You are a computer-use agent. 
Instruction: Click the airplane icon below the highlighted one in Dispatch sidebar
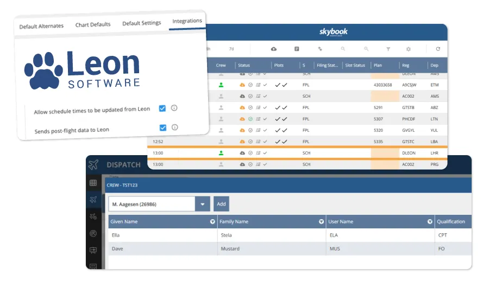click(x=93, y=216)
